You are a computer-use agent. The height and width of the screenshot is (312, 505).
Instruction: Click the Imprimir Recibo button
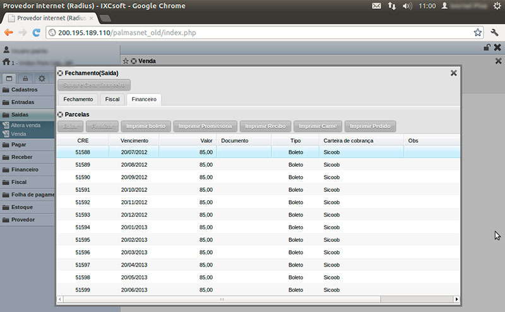pyautogui.click(x=265, y=126)
